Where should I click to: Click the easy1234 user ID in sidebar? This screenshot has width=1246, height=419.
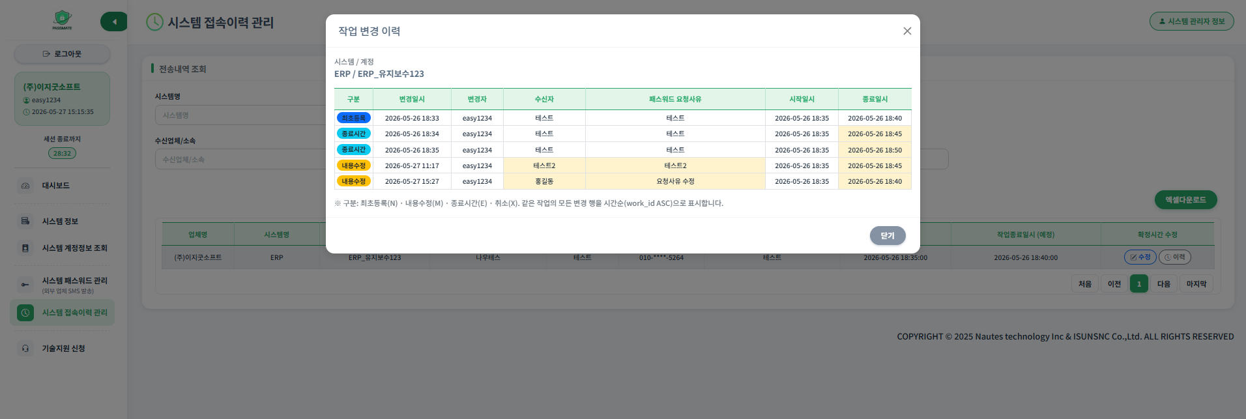pos(46,100)
